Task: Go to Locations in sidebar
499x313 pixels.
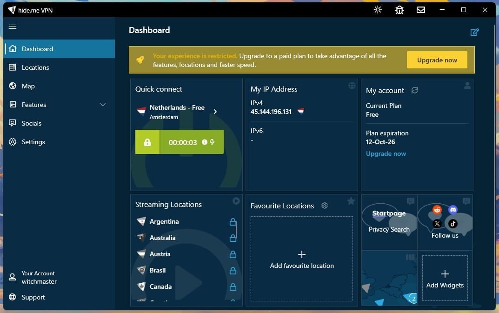Action: 60,67
